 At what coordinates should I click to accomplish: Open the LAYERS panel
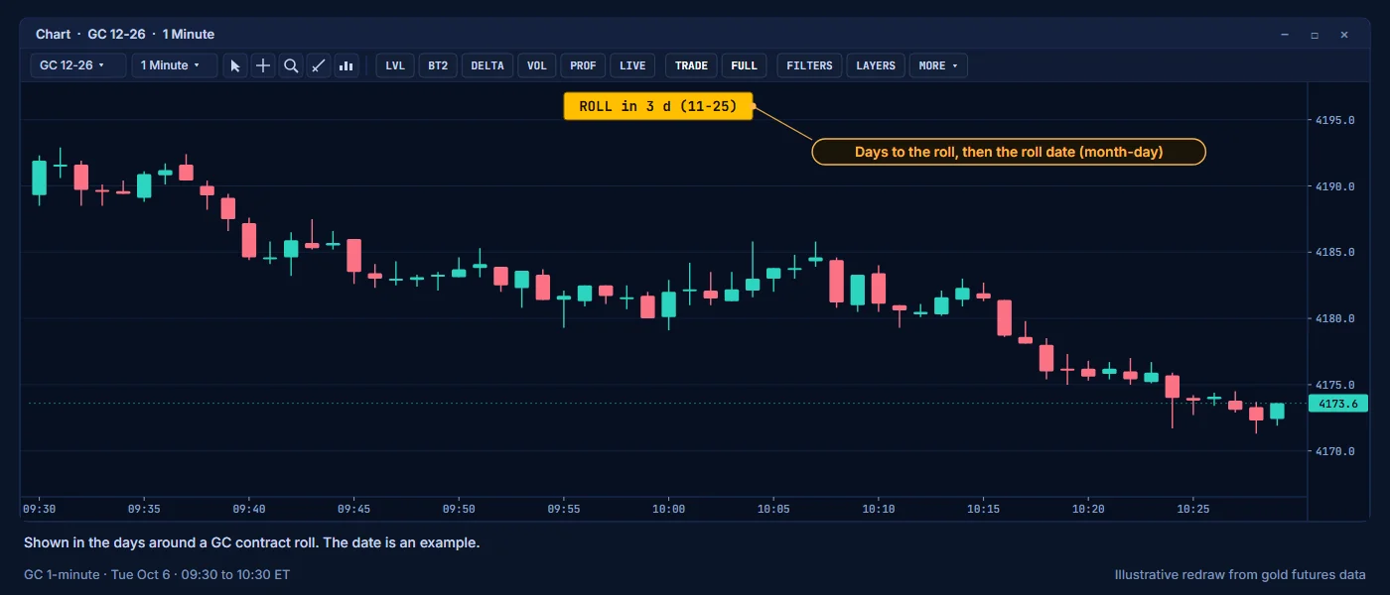(x=876, y=65)
